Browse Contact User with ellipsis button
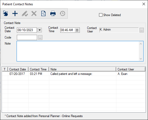 (142, 30)
